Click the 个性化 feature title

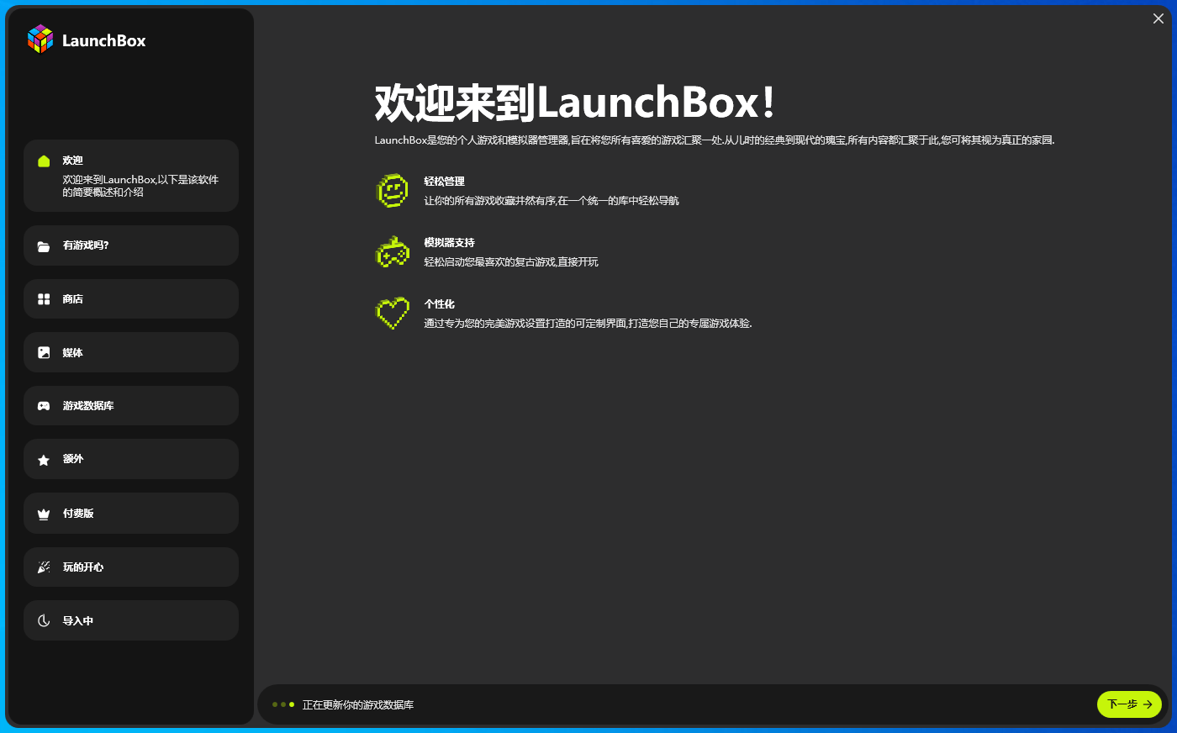[440, 304]
